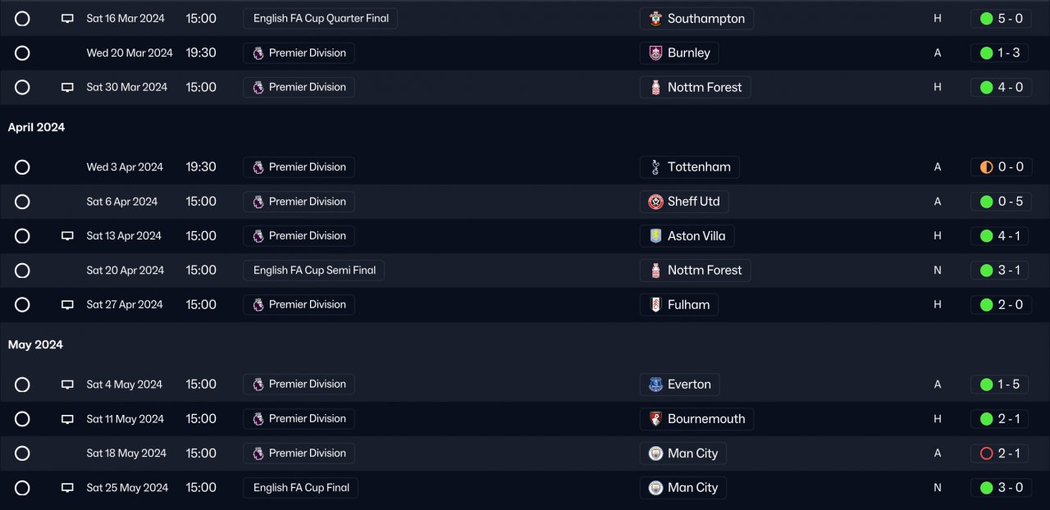Click the Burnley club badge icon
The height and width of the screenshot is (510, 1050).
(655, 53)
